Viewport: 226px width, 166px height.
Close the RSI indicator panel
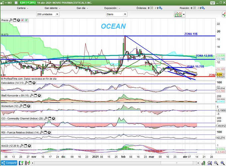tap(49, 132)
